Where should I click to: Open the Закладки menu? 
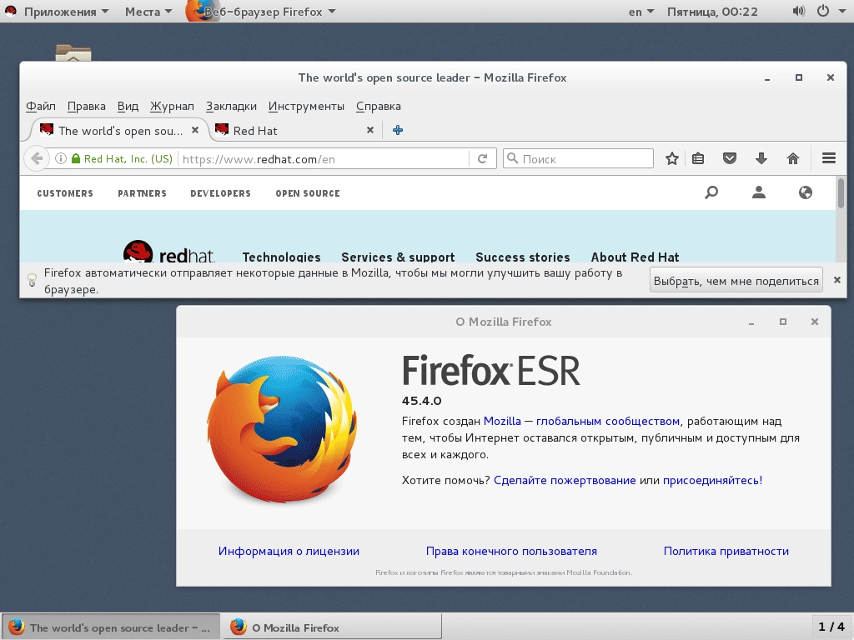coord(231,106)
